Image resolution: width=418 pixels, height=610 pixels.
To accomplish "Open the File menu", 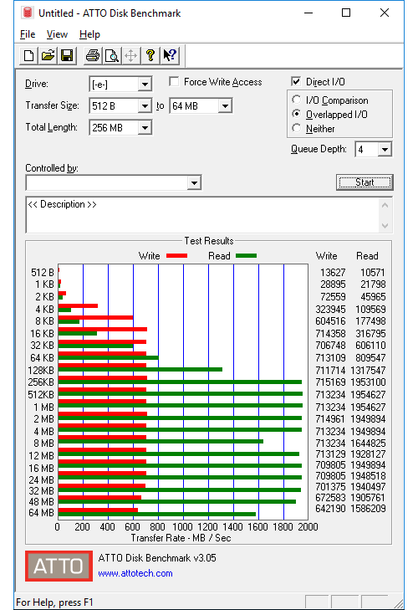I will coord(28,34).
